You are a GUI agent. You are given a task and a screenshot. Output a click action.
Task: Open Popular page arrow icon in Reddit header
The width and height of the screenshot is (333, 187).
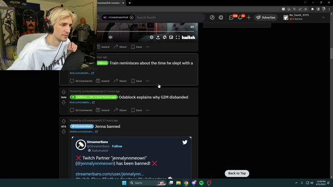coord(212,17)
